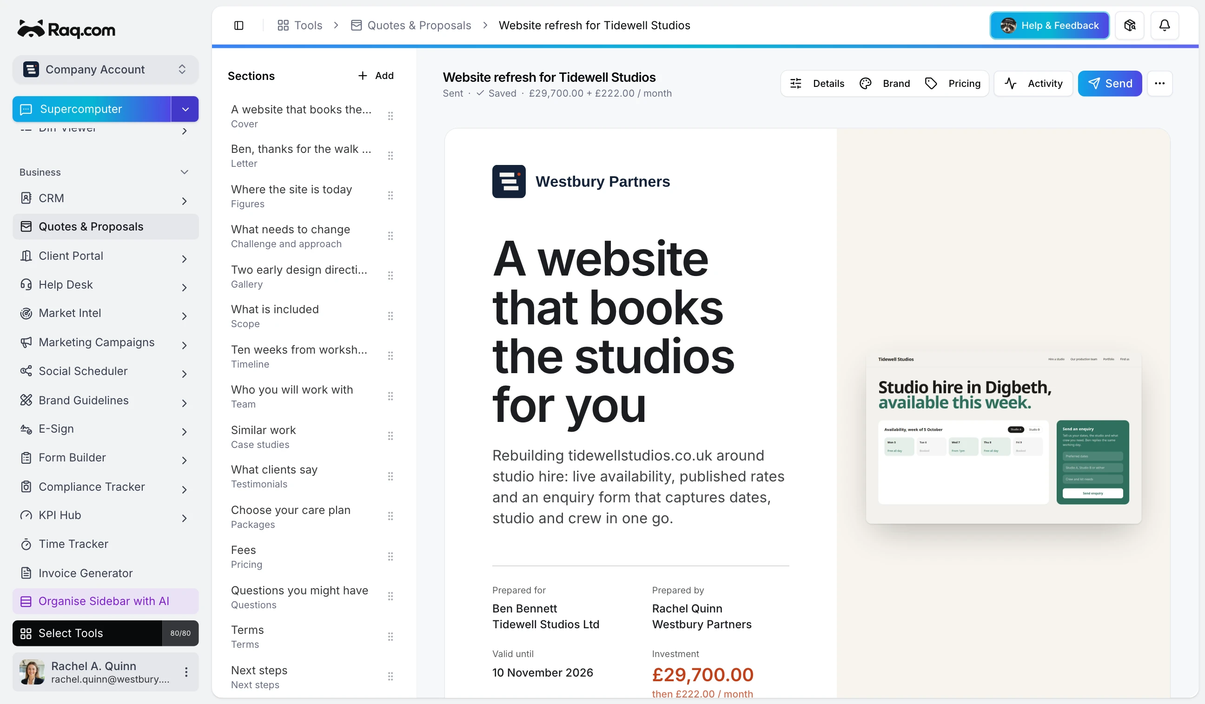Click drag handle for Timeline section
The image size is (1205, 704).
click(x=390, y=356)
